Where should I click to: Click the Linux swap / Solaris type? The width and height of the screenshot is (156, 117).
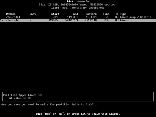coord(135,17)
